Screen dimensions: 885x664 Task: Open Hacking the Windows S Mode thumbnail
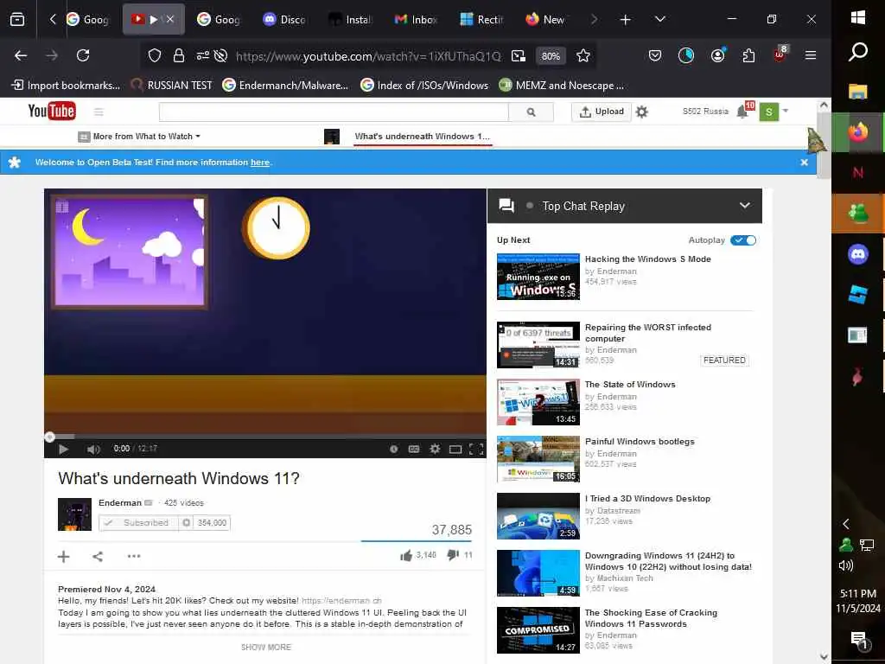[x=538, y=277]
